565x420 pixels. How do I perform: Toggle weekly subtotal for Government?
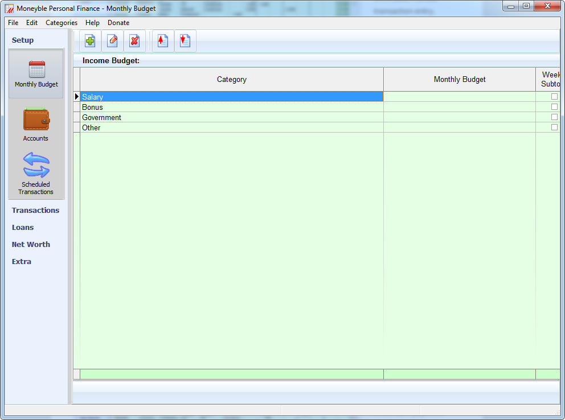554,117
